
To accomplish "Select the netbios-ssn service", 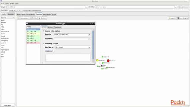I will 5,38.
